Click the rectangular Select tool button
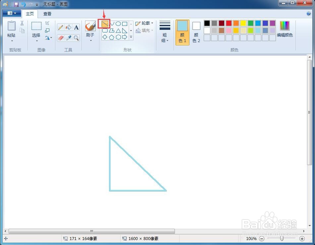 click(36, 26)
